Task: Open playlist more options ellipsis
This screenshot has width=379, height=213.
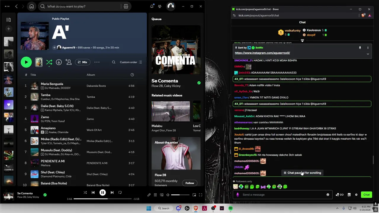Action: coord(97,62)
